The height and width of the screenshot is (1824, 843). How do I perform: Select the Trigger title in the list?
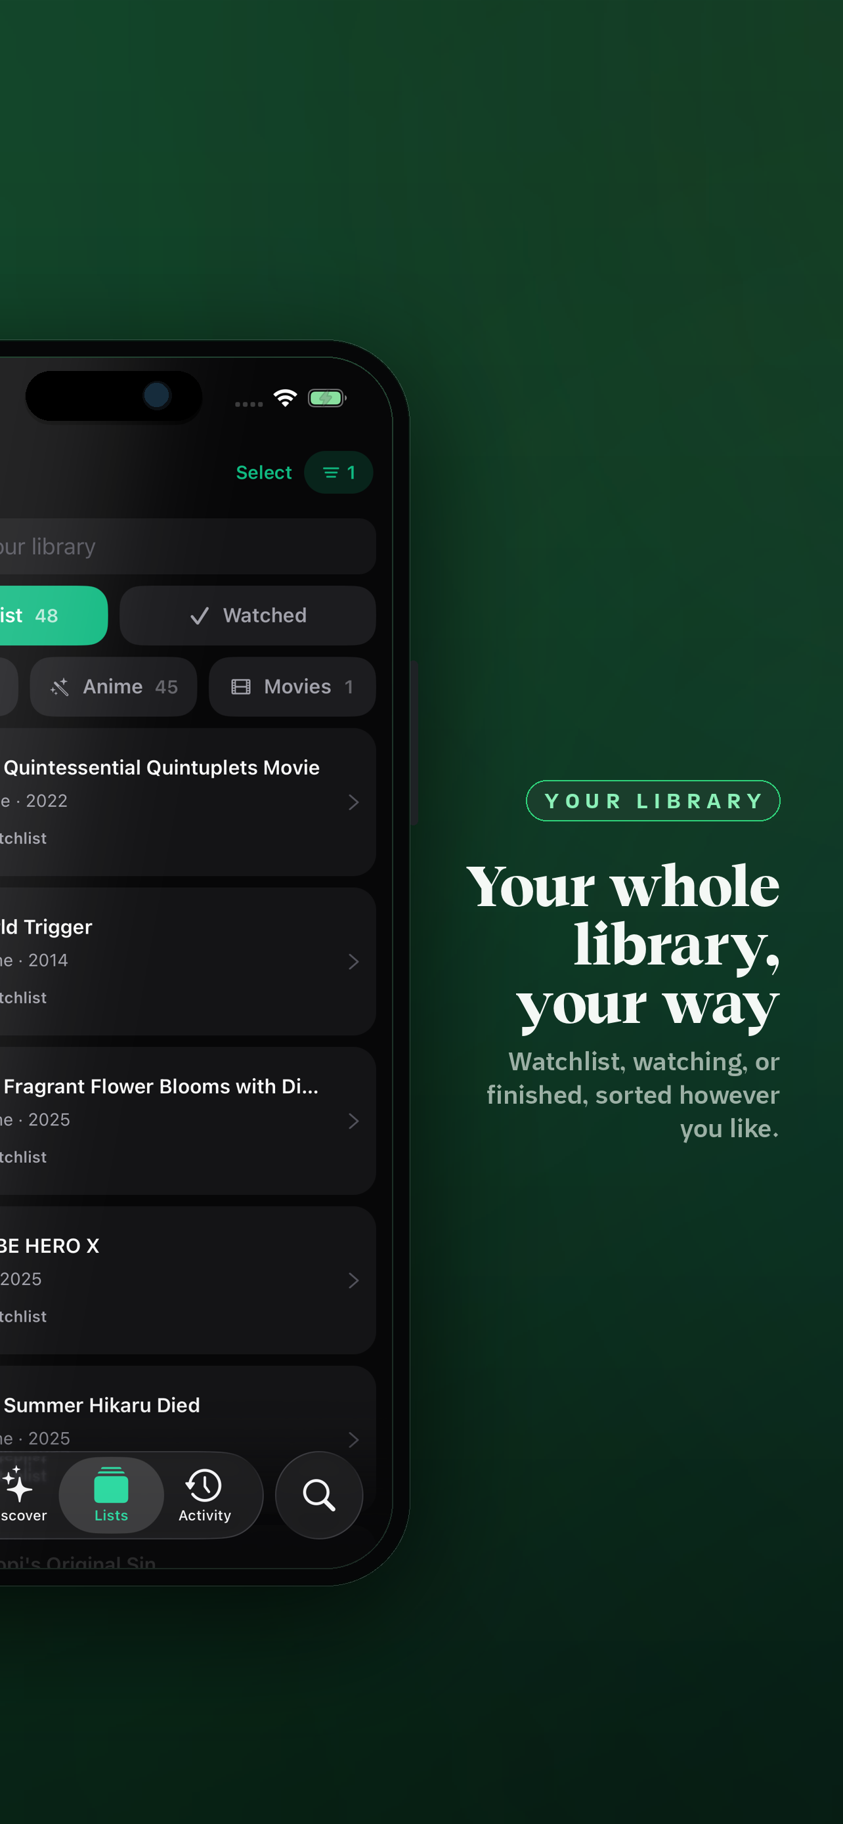(46, 927)
